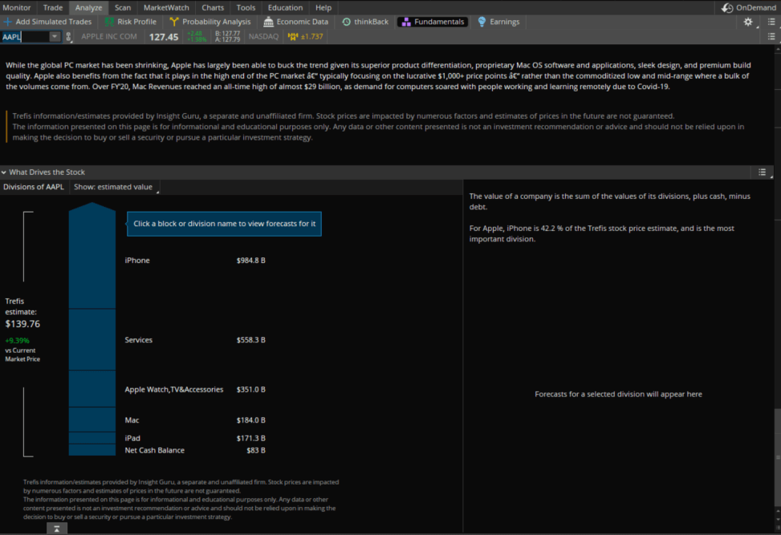This screenshot has height=535, width=781.
Task: Open list menu on the AAPL quote row
Action: [x=771, y=36]
